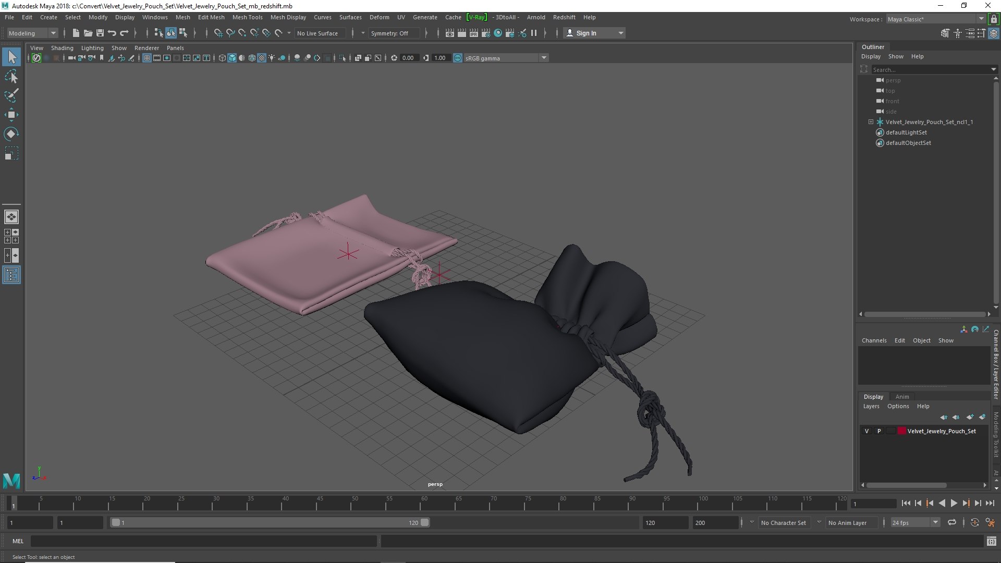
Task: Click the MEL command input field
Action: [203, 541]
